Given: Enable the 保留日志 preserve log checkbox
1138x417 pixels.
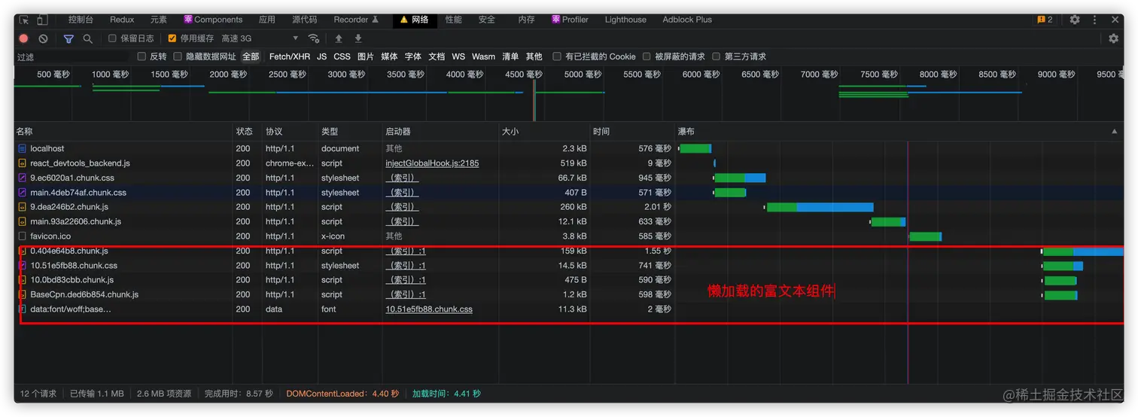Looking at the screenshot, I should (x=112, y=38).
